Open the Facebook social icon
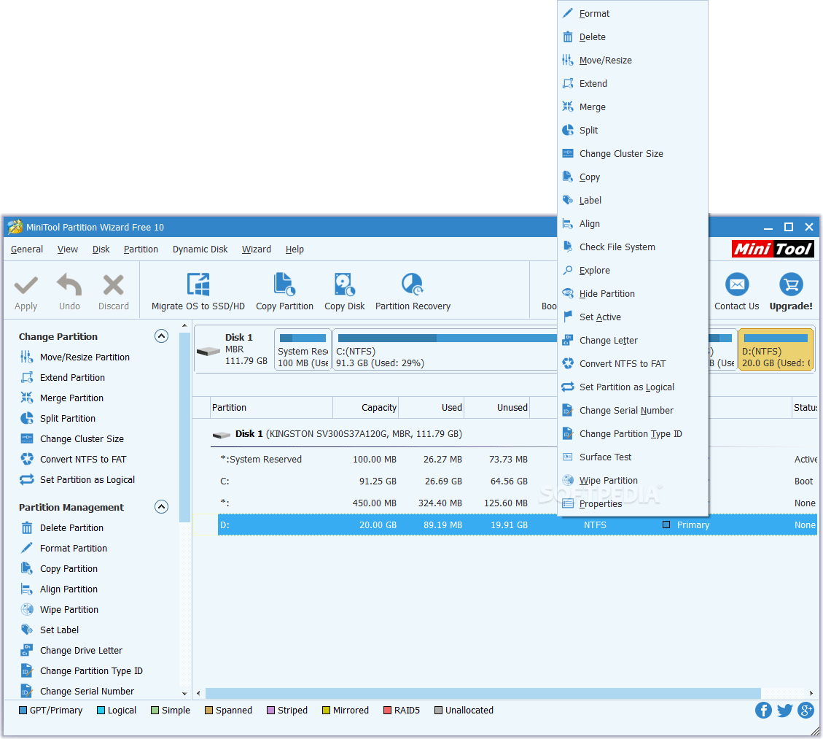 pos(763,710)
